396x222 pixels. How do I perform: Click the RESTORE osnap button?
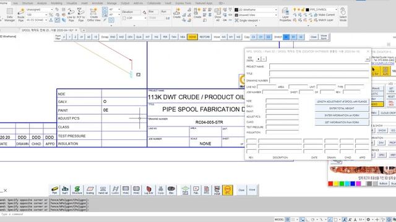[x=205, y=37]
